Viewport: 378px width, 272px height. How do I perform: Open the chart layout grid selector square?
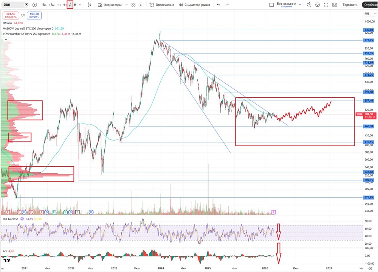[x=271, y=5]
